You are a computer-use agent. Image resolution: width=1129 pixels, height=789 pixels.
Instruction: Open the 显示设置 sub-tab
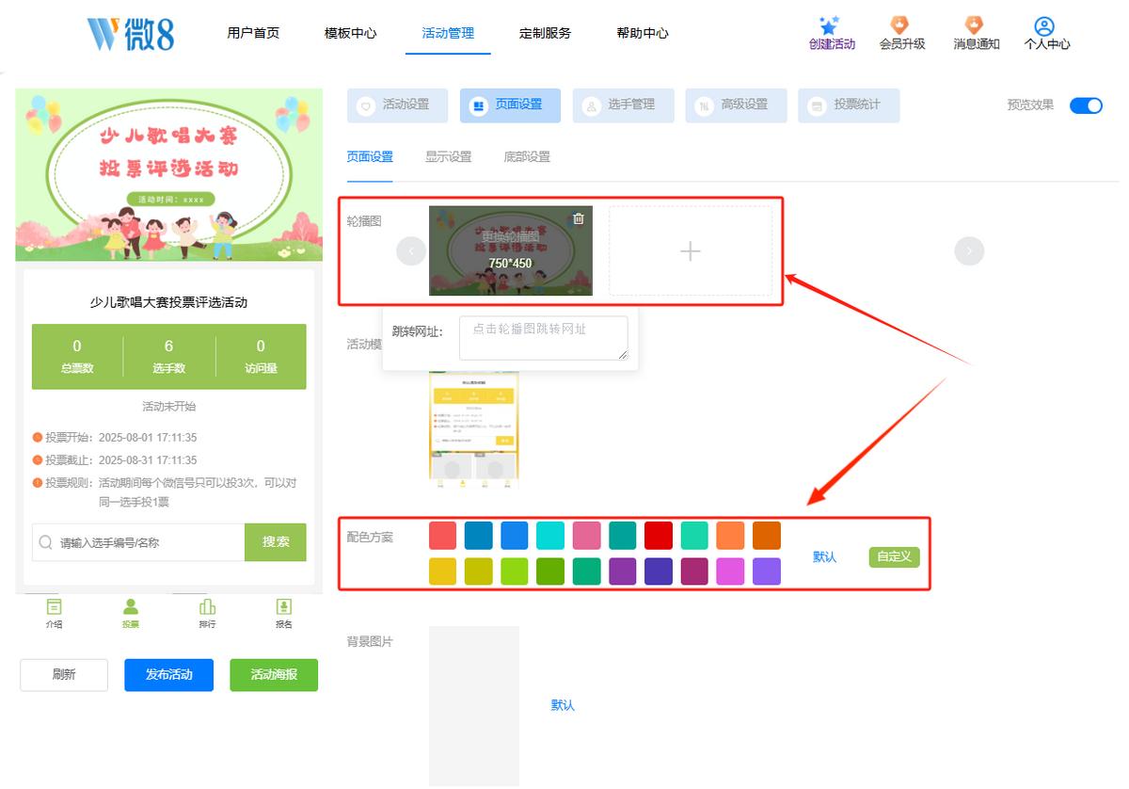449,157
